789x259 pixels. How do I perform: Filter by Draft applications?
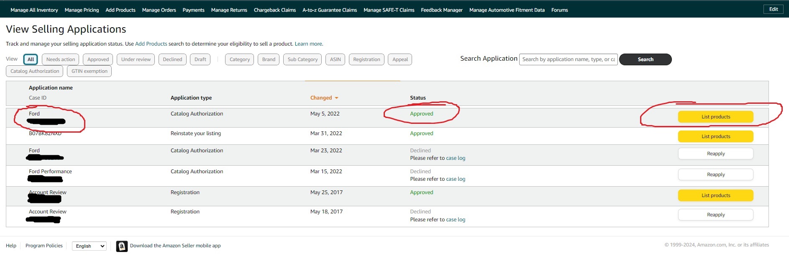pos(200,59)
